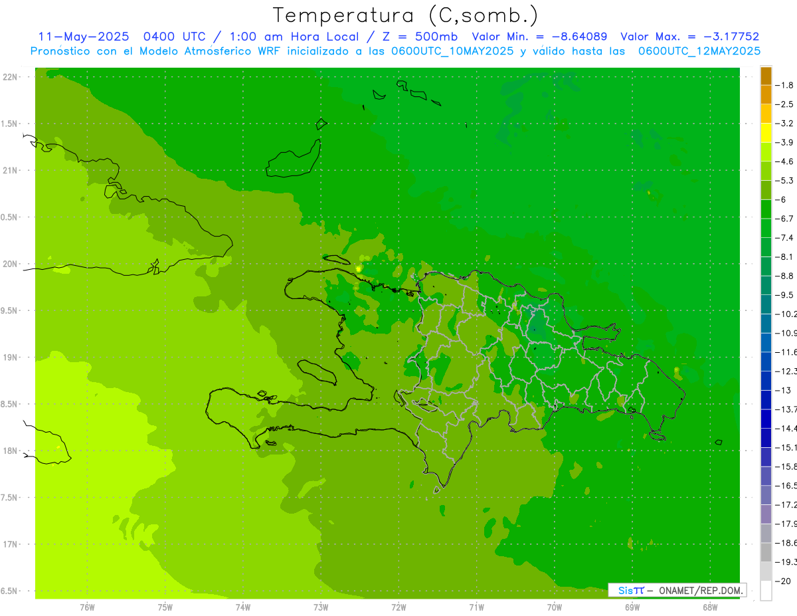
Task: Click the -1.8 colorbar label
Action: [x=784, y=85]
